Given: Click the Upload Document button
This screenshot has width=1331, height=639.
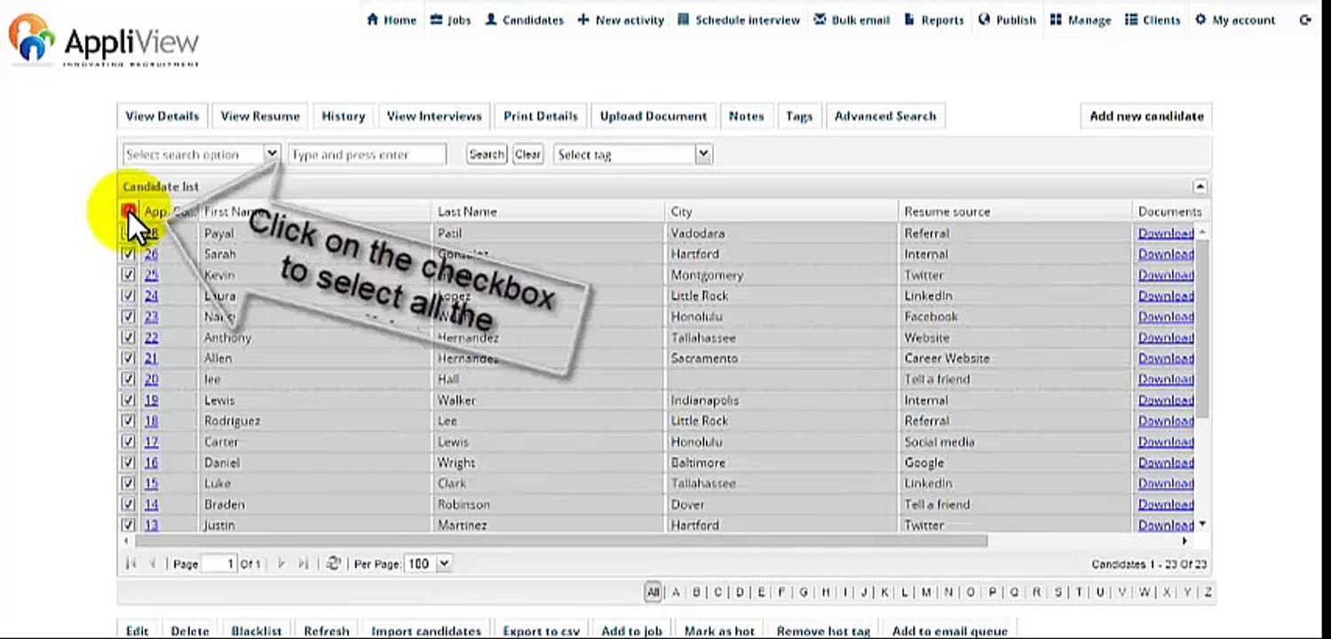Looking at the screenshot, I should point(654,116).
